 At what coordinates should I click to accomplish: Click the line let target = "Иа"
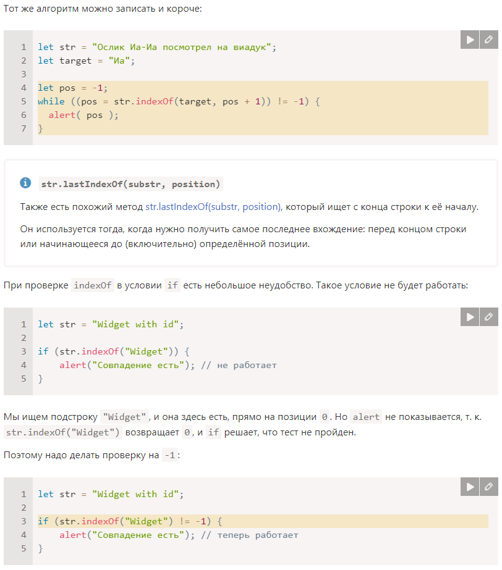coord(87,61)
